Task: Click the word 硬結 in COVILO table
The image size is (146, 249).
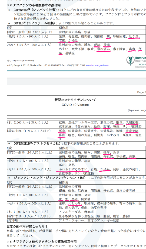Action: coord(97,45)
